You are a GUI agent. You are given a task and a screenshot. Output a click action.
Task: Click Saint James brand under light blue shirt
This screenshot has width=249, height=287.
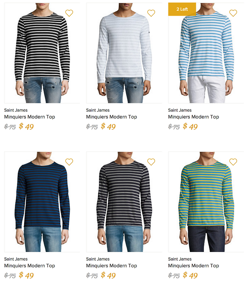click(180, 110)
